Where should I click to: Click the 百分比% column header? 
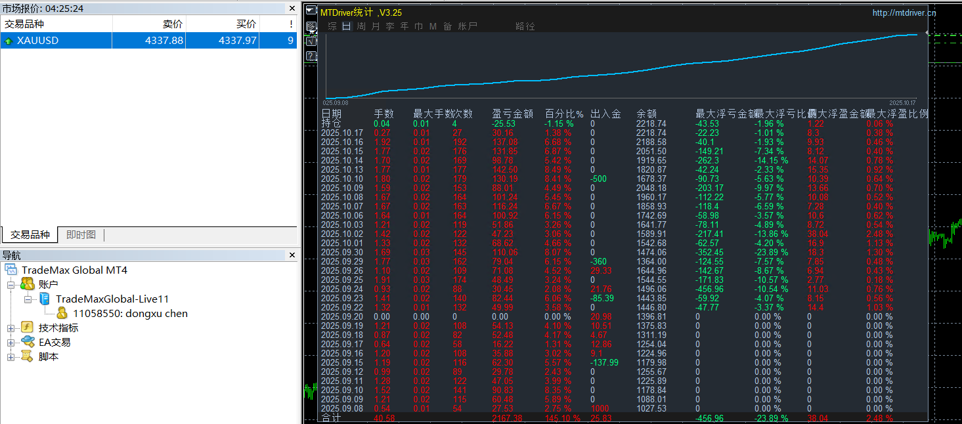coord(564,114)
